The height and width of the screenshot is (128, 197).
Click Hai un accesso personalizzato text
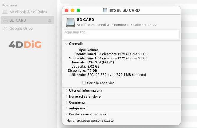tap(90, 120)
